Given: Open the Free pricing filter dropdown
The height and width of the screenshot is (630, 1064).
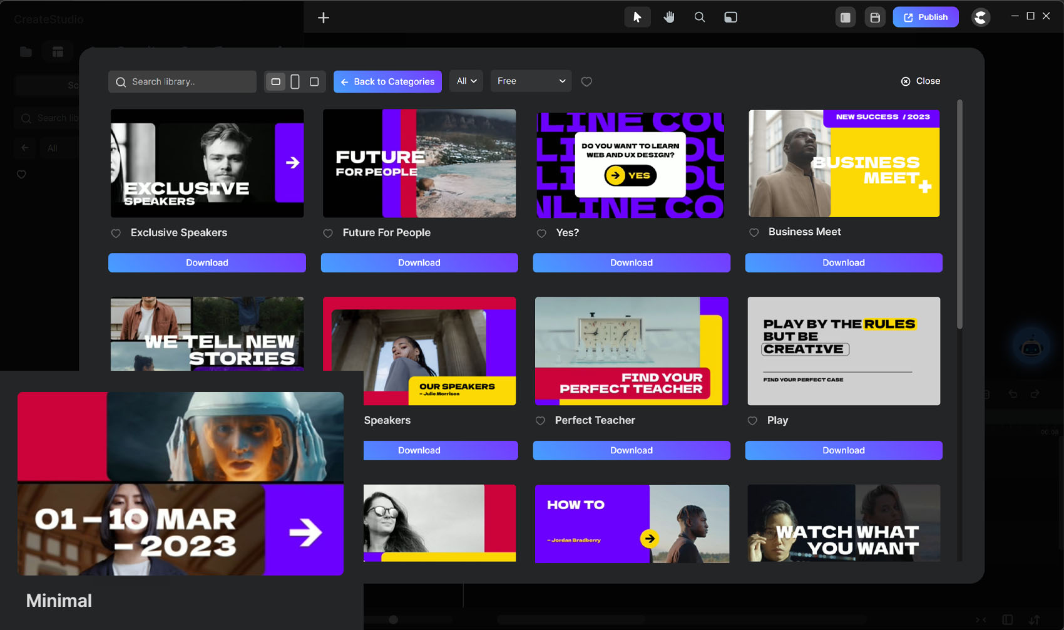Looking at the screenshot, I should 531,81.
